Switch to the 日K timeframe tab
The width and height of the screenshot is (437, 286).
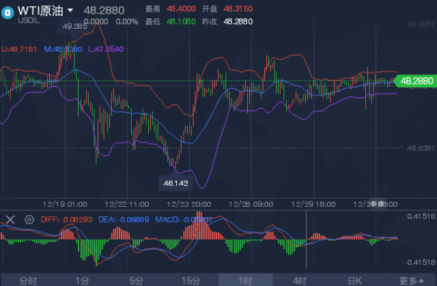354,281
